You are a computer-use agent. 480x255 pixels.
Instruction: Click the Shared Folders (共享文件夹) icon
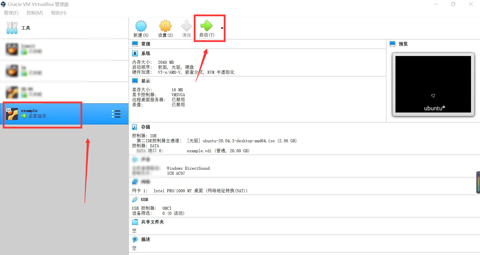[135, 222]
